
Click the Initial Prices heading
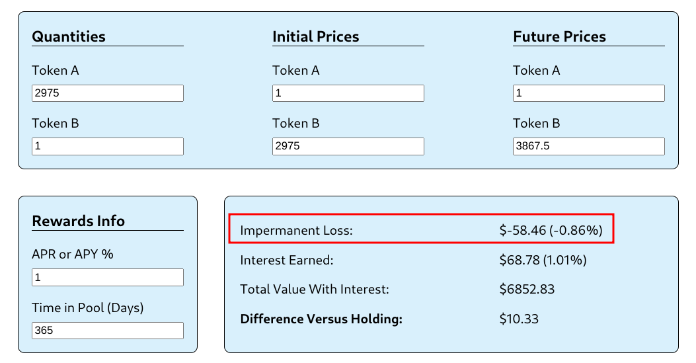coord(315,36)
